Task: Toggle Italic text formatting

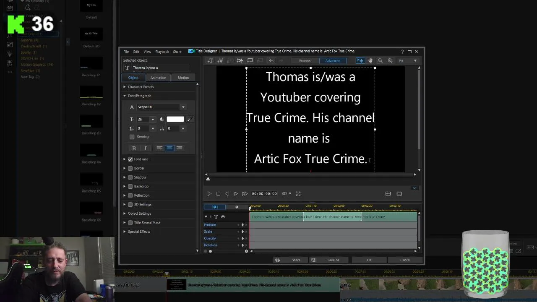Action: tap(145, 148)
